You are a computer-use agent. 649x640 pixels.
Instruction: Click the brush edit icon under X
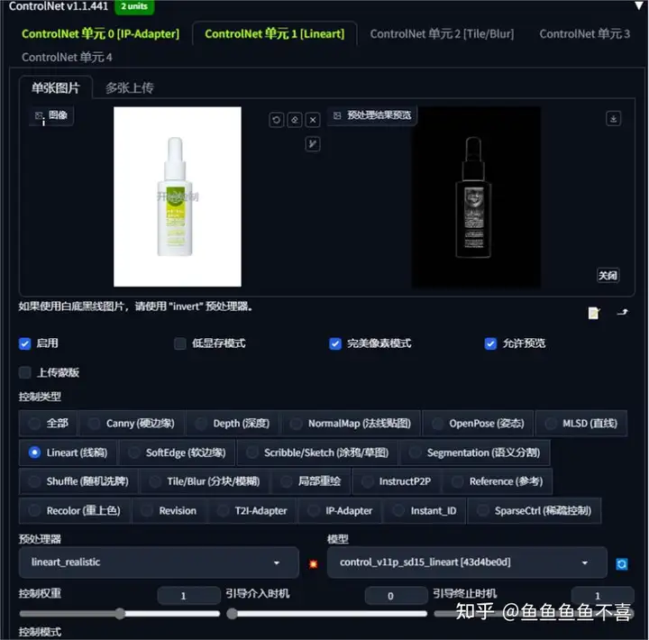[x=313, y=144]
